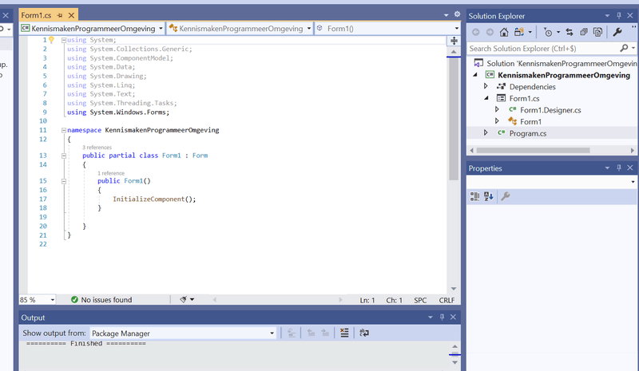Image resolution: width=639 pixels, height=371 pixels.
Task: Click the Clear All icon in Output toolbar
Action: pos(344,333)
